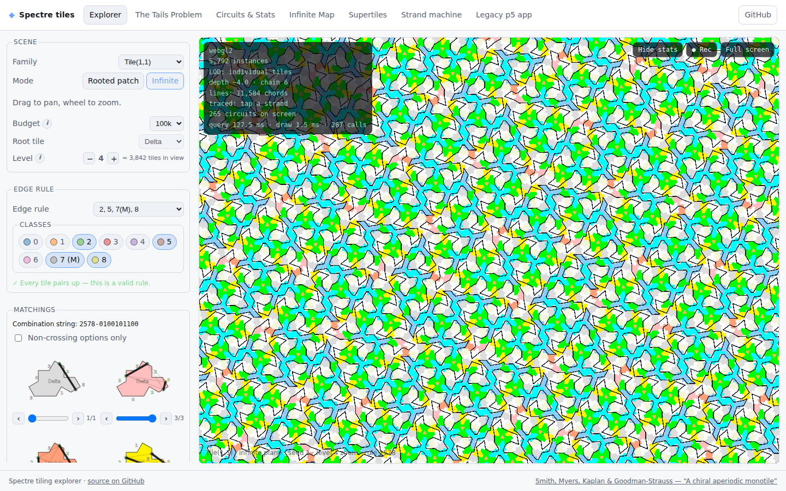Image resolution: width=786 pixels, height=491 pixels.
Task: Click '265 circuits on screen' stat
Action: (252, 114)
